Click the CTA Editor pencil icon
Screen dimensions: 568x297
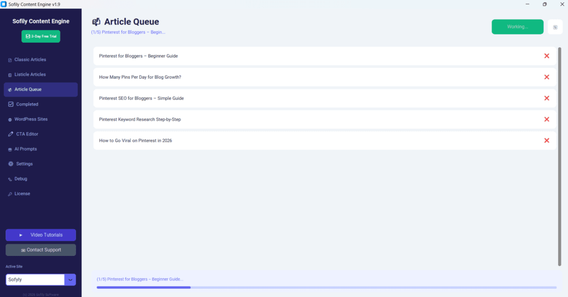pyautogui.click(x=11, y=134)
